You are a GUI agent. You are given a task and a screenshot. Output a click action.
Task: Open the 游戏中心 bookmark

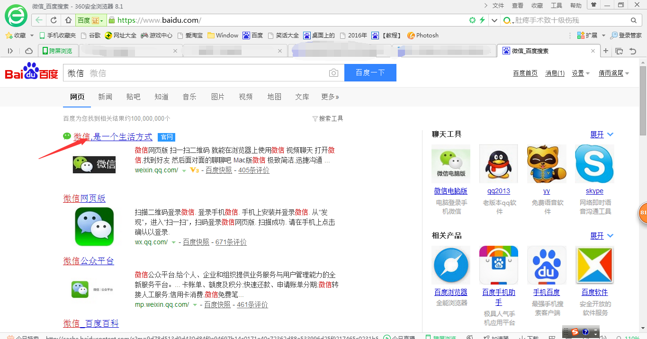tap(157, 36)
